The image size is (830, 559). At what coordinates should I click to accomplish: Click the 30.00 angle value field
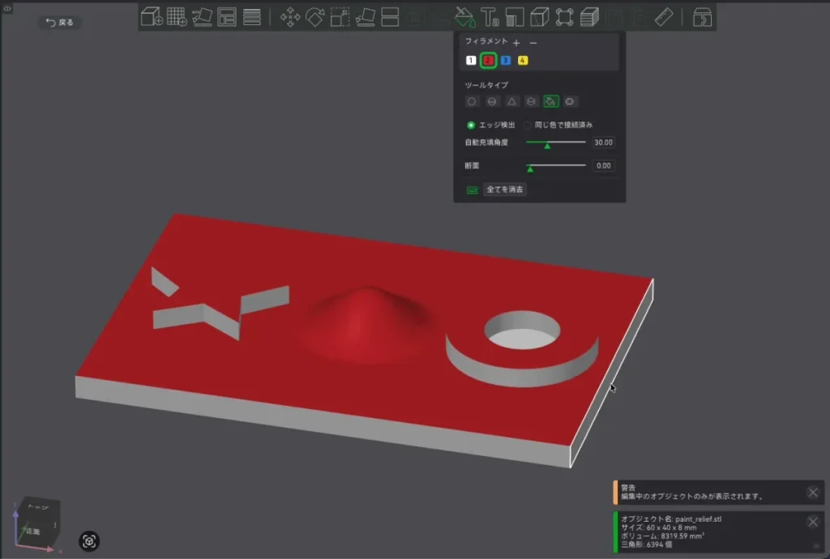(603, 143)
